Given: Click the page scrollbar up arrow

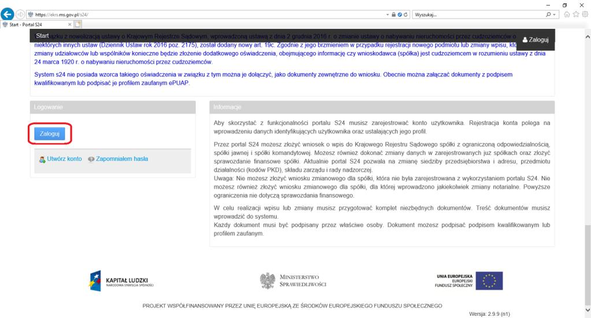Looking at the screenshot, I should click(x=588, y=37).
